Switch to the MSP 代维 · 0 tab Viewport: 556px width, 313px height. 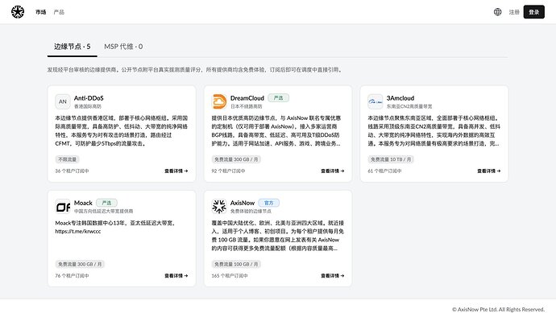123,47
